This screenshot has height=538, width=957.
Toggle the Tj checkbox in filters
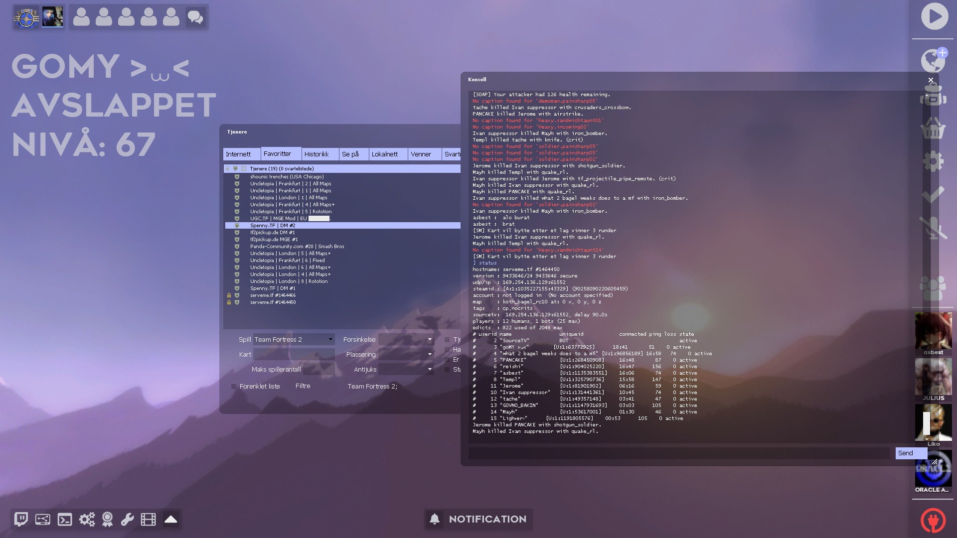[x=447, y=340]
